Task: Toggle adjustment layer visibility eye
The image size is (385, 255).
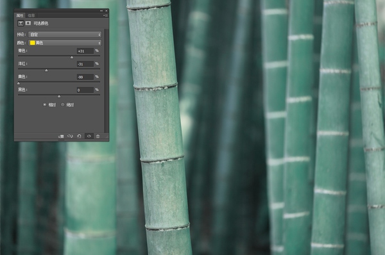Action: click(89, 136)
